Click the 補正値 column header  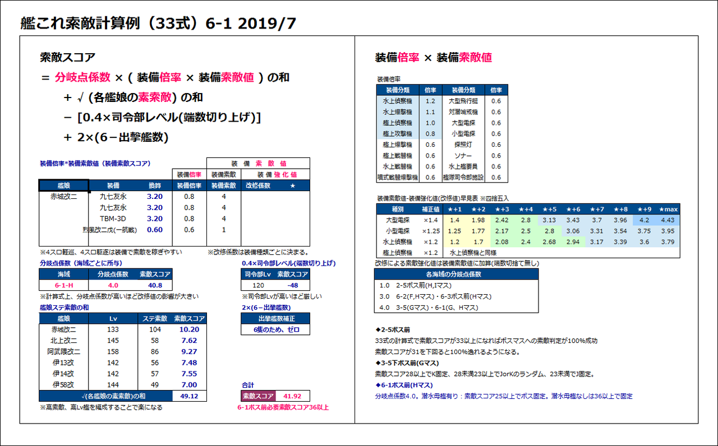430,209
